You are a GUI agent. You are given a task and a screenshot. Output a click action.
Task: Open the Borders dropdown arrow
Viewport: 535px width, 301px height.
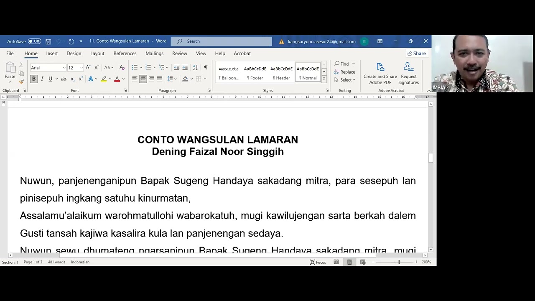point(204,79)
